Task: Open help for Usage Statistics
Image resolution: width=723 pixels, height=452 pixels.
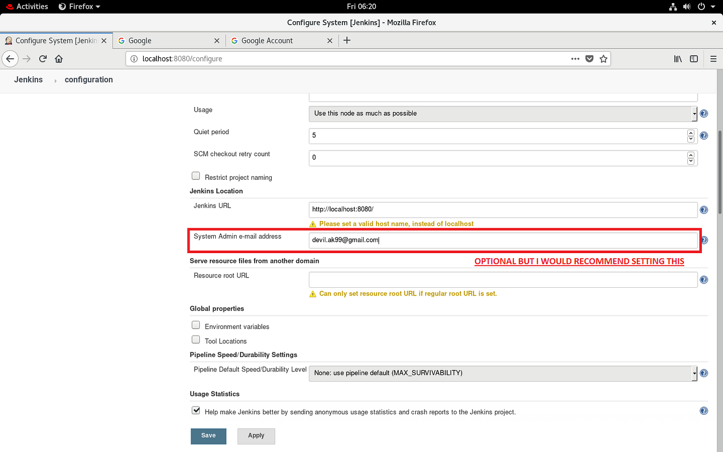Action: tap(704, 411)
